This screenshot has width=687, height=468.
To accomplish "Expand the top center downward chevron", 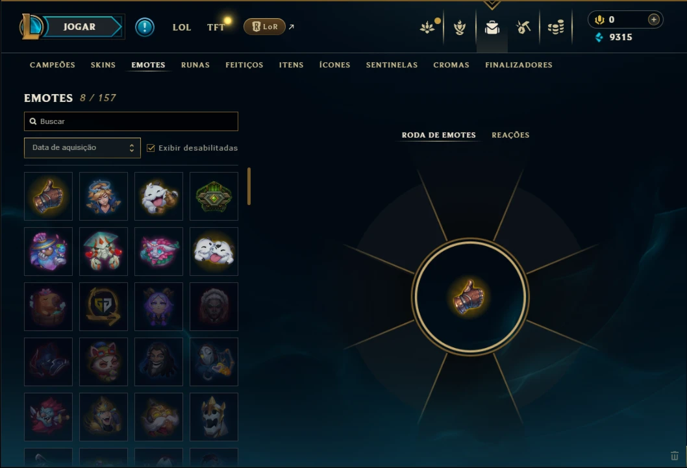I will coord(492,5).
